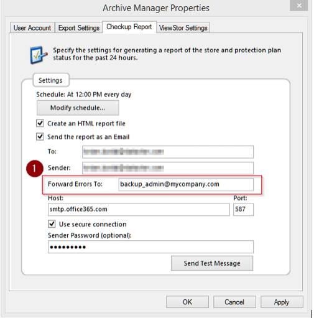The width and height of the screenshot is (314, 318).
Task: Toggle Send the report as an Email
Action: tap(40, 137)
